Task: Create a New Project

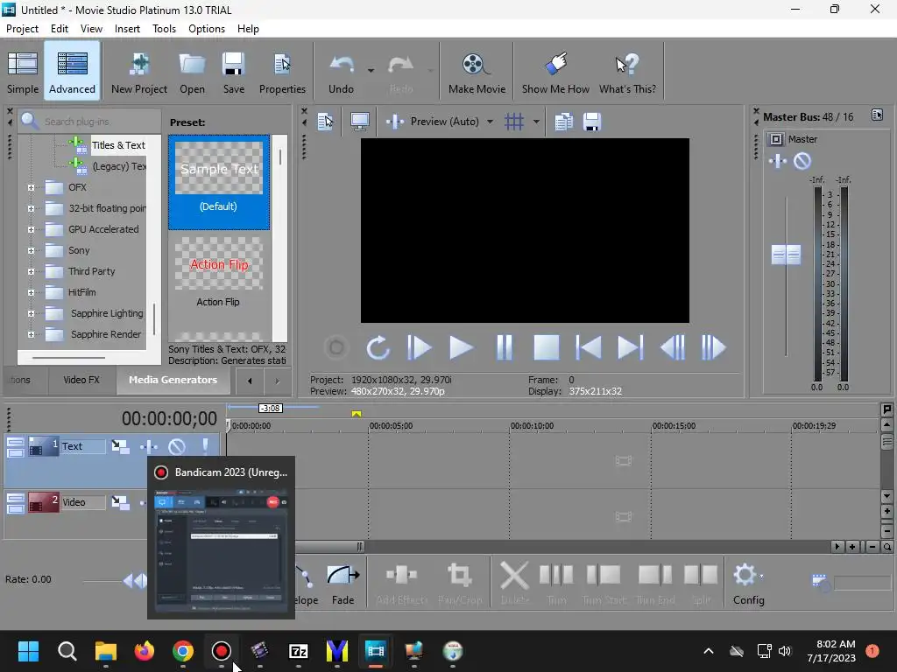Action: tap(139, 73)
